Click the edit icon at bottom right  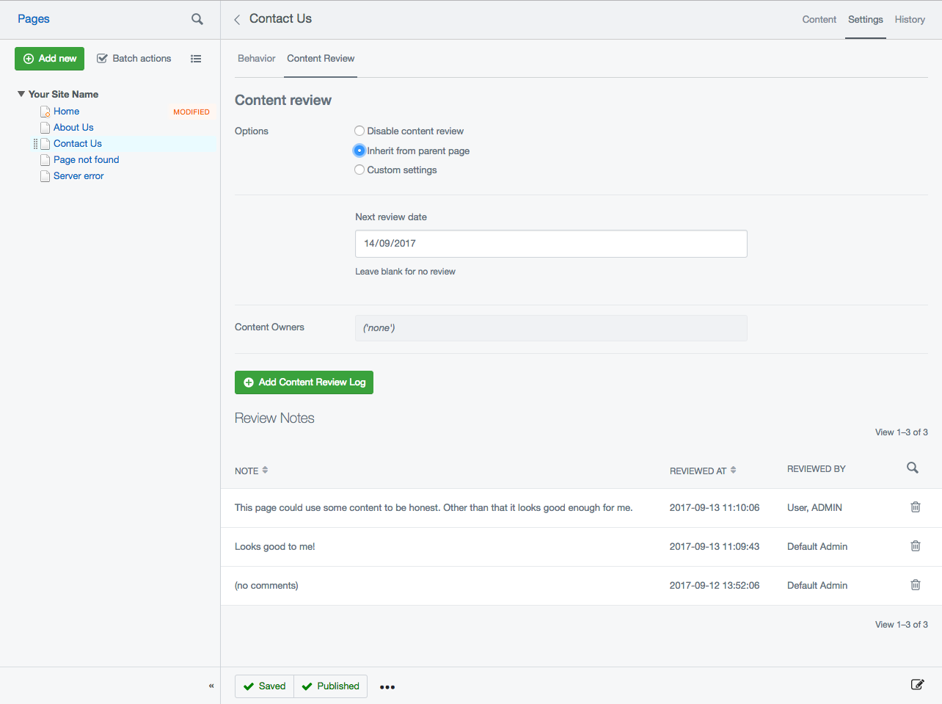click(x=917, y=684)
